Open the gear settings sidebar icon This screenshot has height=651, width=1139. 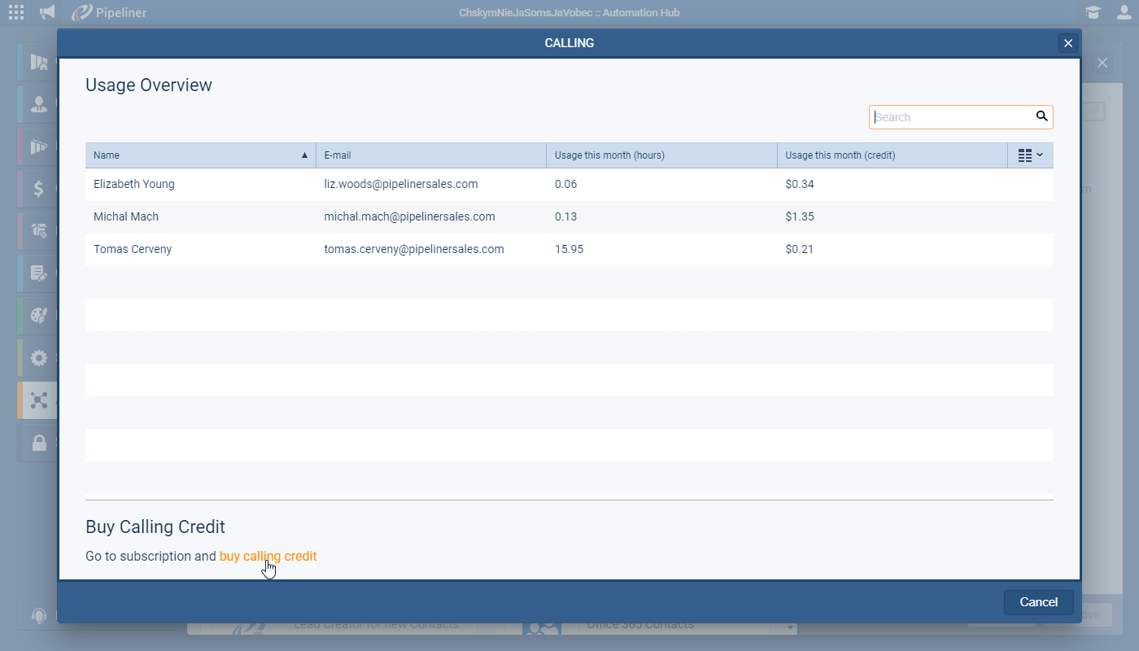tap(38, 357)
